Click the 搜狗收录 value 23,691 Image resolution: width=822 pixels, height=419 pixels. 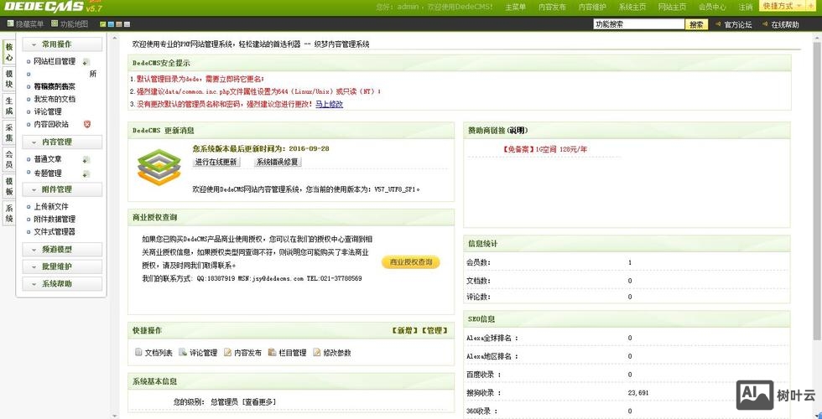click(638, 393)
